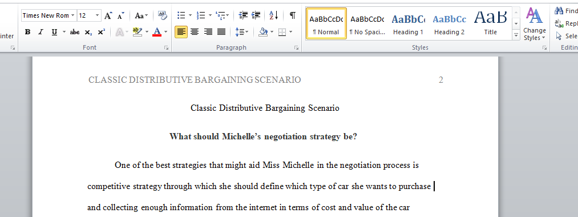Click the Replace icon

[x=559, y=23]
